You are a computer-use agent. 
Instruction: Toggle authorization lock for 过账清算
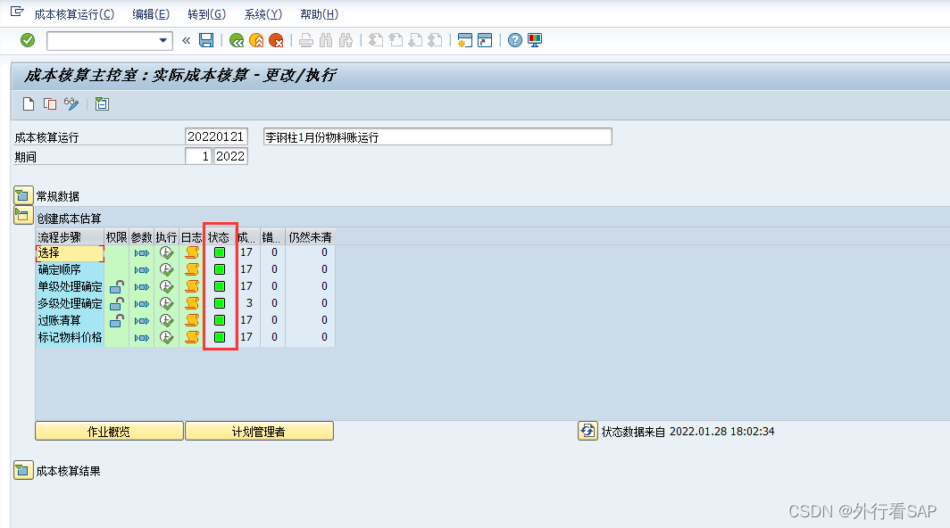coord(116,320)
